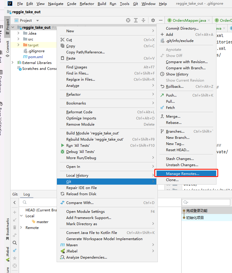This screenshot has height=273, width=232.
Task: Select Debug 'All Tests' entry
Action: [x=107, y=152]
